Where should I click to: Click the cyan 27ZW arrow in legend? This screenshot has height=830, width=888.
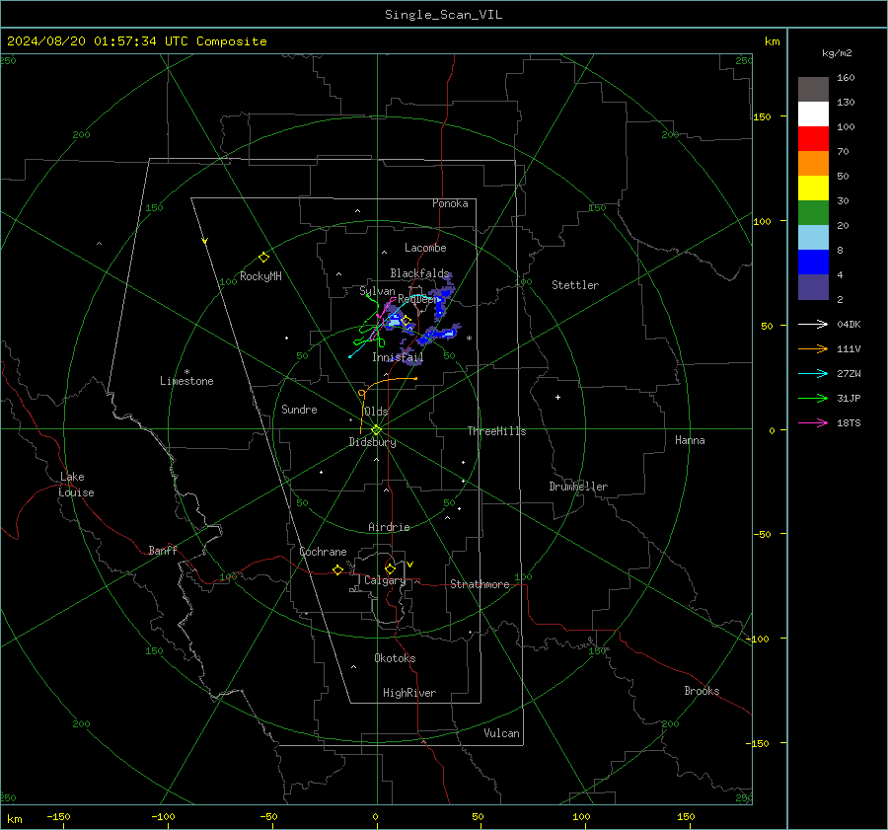813,373
